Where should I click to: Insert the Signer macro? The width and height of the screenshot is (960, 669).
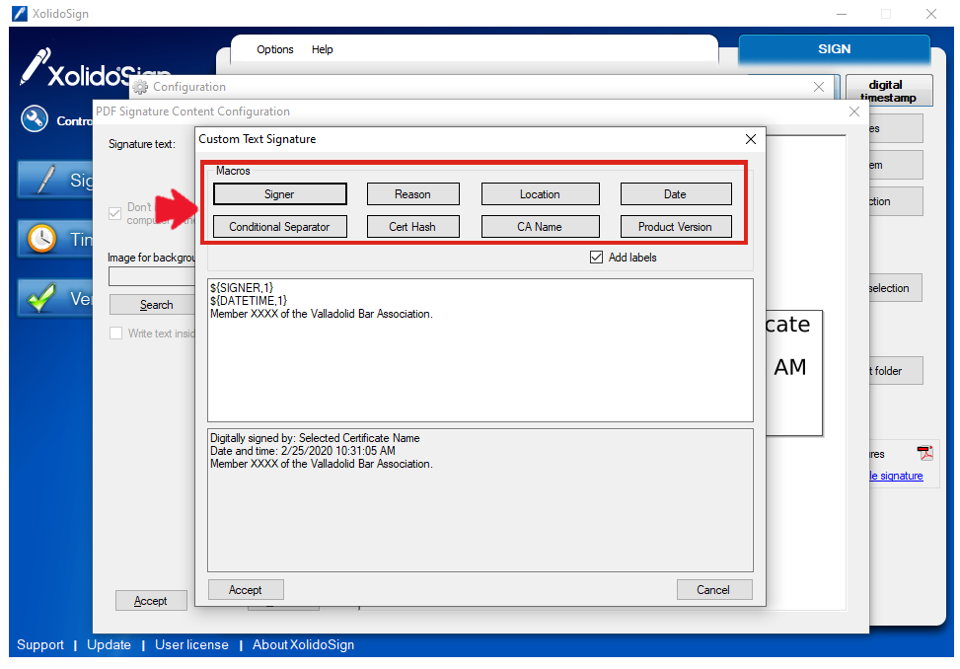[x=280, y=194]
